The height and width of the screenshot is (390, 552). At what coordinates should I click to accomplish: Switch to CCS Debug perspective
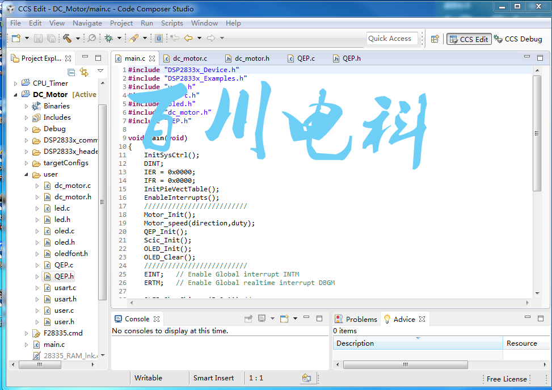tap(518, 39)
